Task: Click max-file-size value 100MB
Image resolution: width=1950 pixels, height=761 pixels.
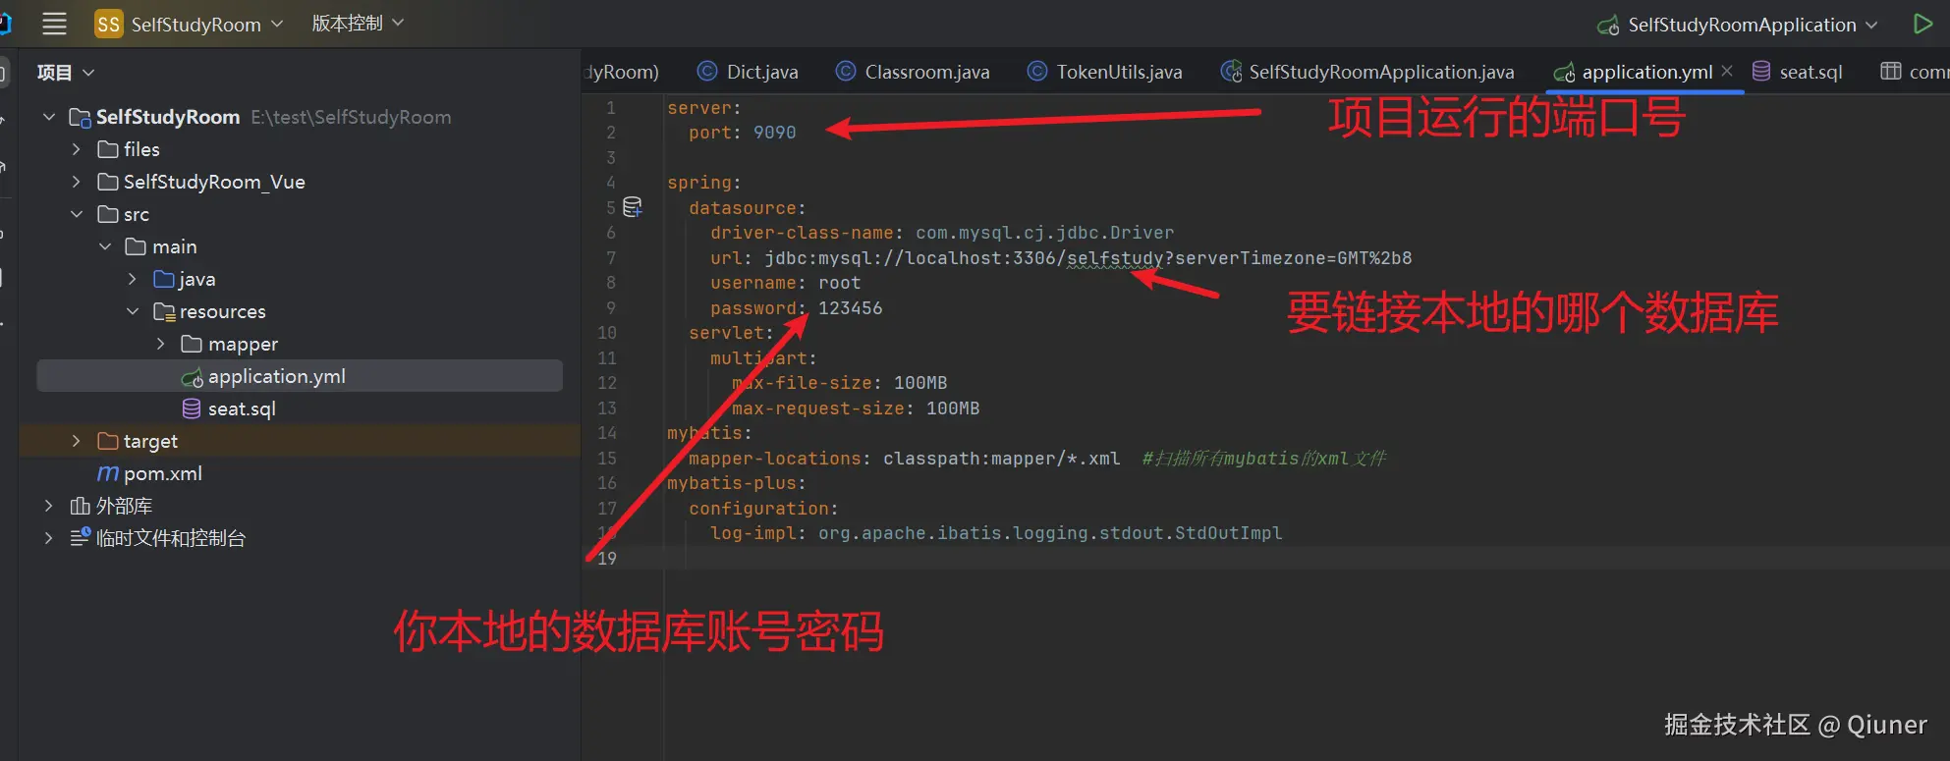Action: pyautogui.click(x=920, y=383)
